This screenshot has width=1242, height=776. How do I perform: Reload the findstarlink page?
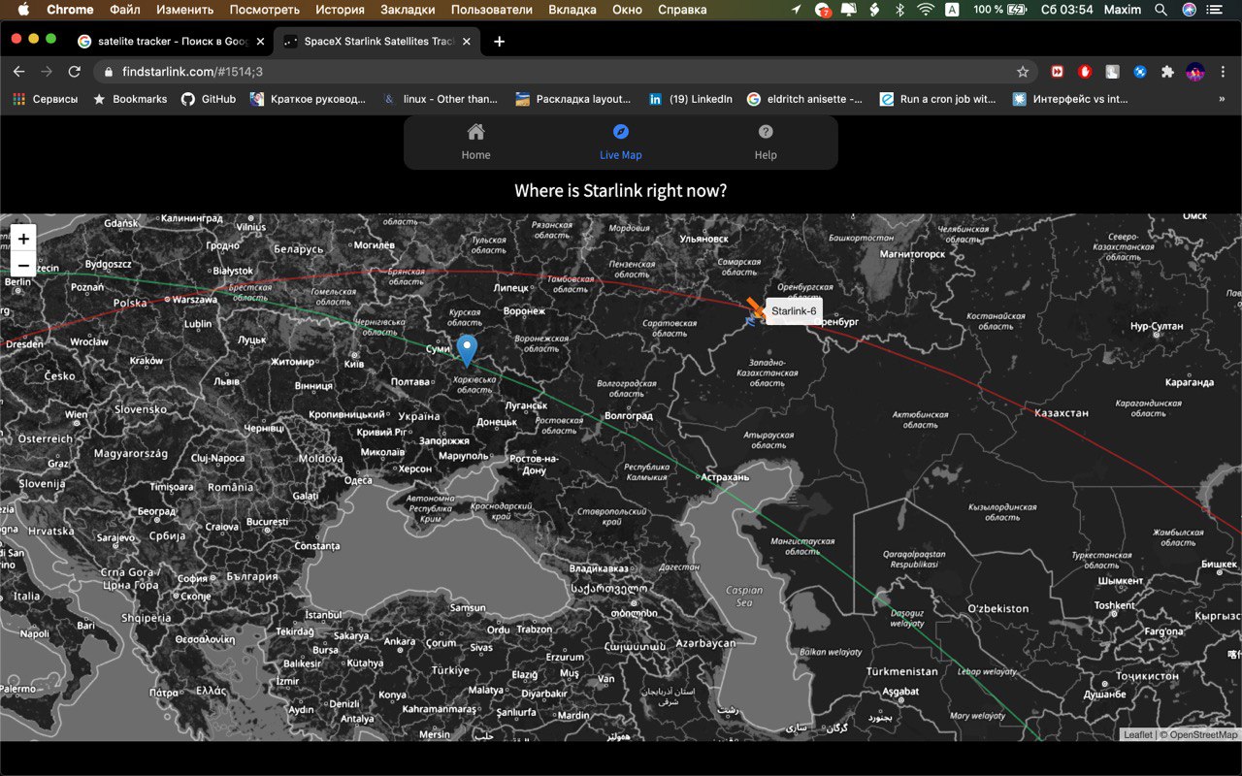coord(75,72)
